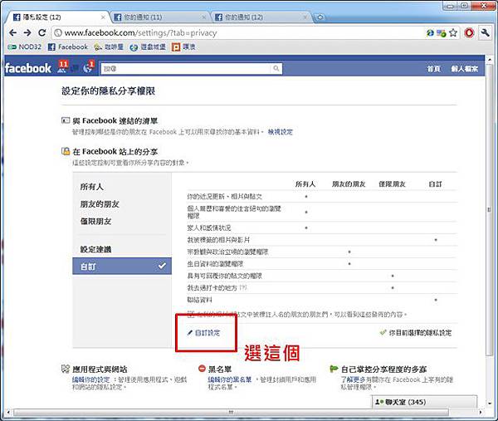The width and height of the screenshot is (498, 421).
Task: Click the browser Back arrow
Action: coord(12,32)
